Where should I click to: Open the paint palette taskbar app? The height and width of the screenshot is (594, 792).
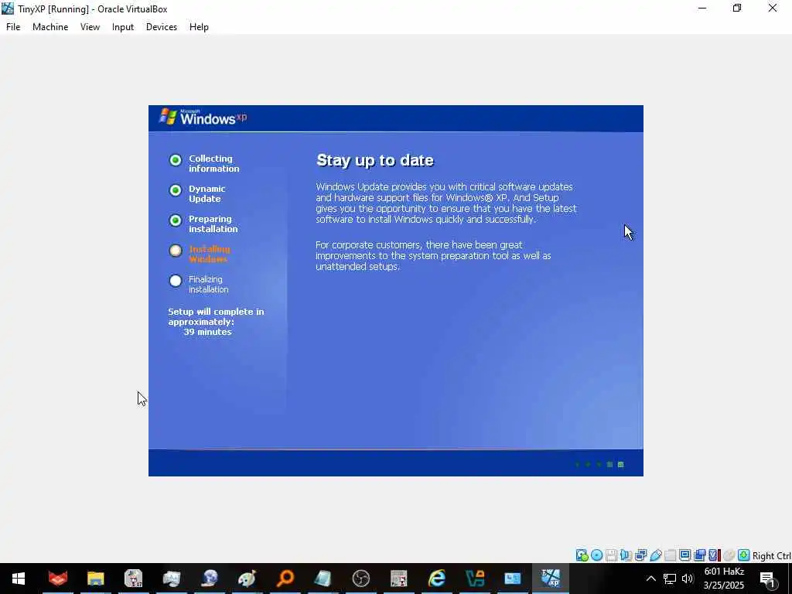[247, 579]
